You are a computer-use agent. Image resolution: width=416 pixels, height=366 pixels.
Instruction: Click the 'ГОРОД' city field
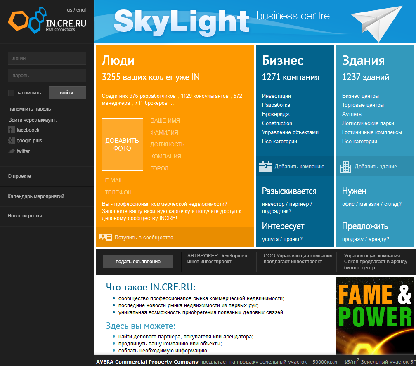(159, 168)
